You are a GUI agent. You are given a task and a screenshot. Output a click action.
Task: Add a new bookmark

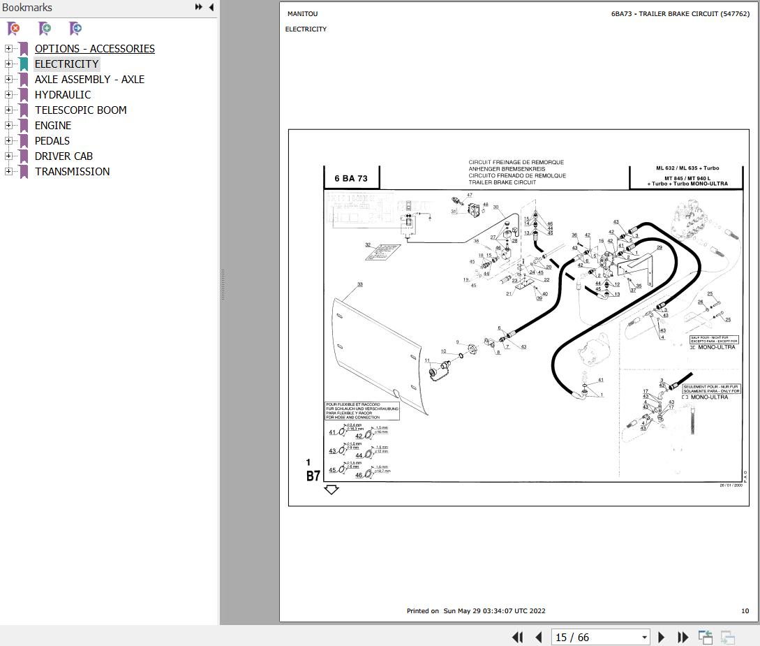(x=44, y=29)
